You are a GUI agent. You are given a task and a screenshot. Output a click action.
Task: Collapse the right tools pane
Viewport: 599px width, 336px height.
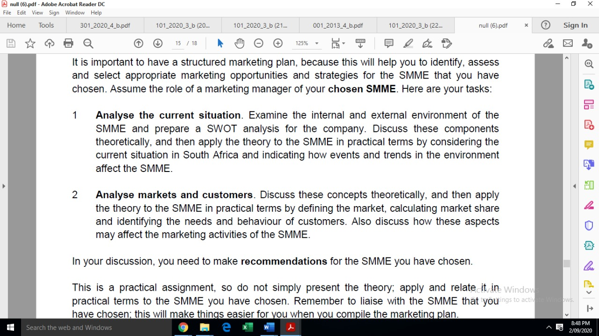[575, 186]
